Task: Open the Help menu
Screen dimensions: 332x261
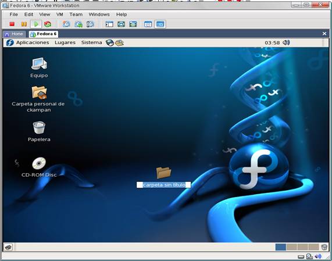Action: pos(122,15)
